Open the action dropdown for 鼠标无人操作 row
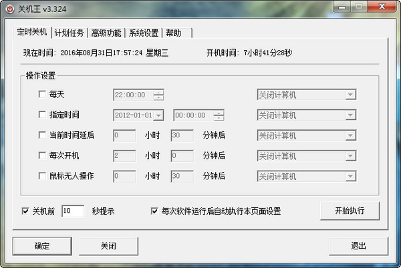The image size is (401, 268). pos(350,177)
